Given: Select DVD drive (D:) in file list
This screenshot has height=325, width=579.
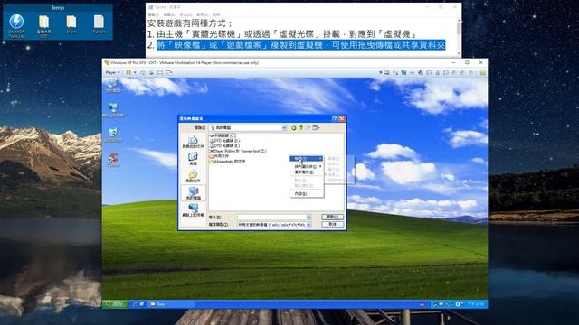Looking at the screenshot, I should click(x=224, y=141).
